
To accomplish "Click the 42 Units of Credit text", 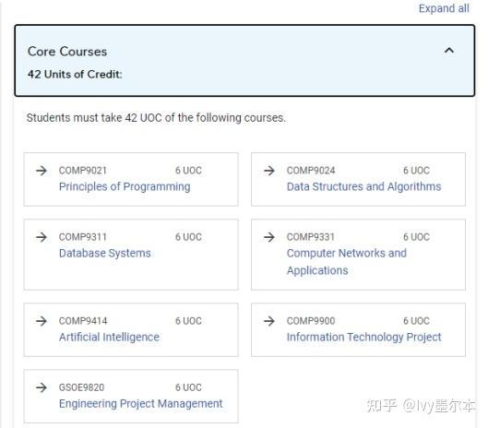I will (x=75, y=74).
